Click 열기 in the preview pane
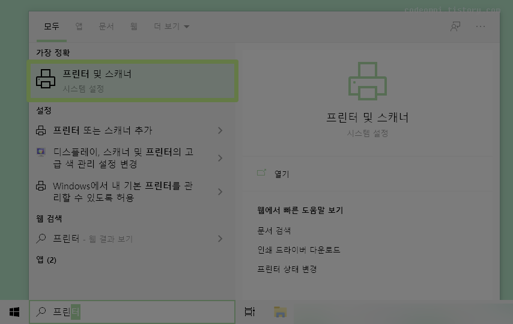 [282, 174]
